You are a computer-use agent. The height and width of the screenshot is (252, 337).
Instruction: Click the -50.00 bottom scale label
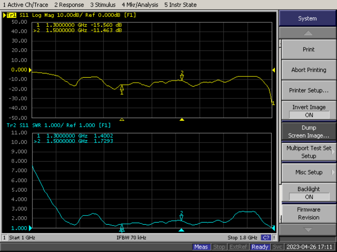18,118
